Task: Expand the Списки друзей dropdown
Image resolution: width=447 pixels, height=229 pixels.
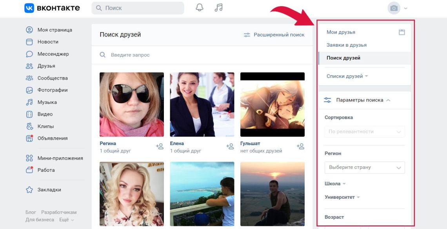Action: coord(347,76)
